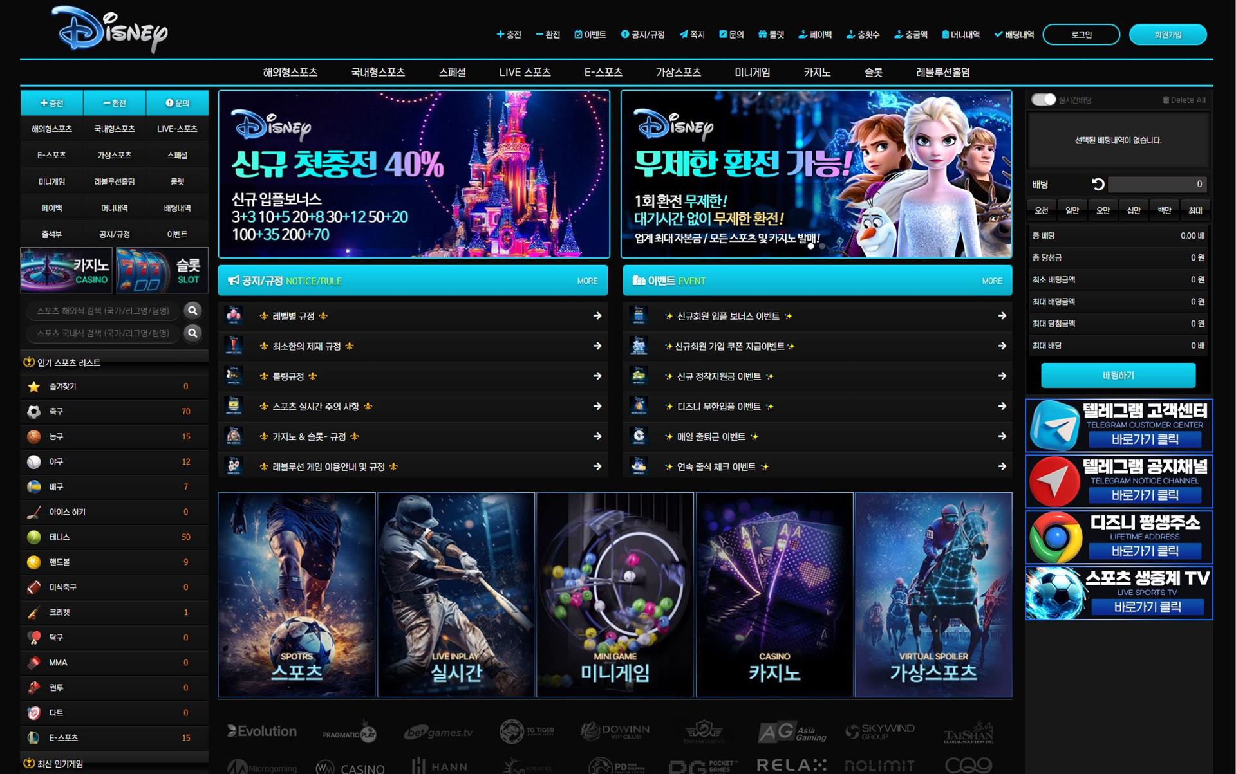Click the bet amount reset icon
This screenshot has width=1236, height=774.
click(1098, 185)
